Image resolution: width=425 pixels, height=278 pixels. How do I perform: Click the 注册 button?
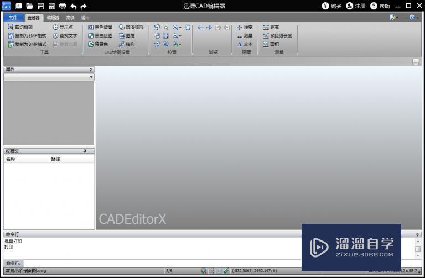coord(356,6)
